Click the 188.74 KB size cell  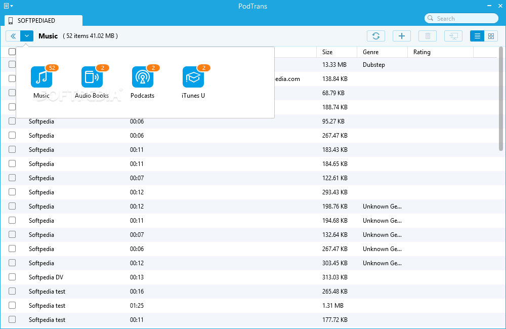click(x=334, y=107)
